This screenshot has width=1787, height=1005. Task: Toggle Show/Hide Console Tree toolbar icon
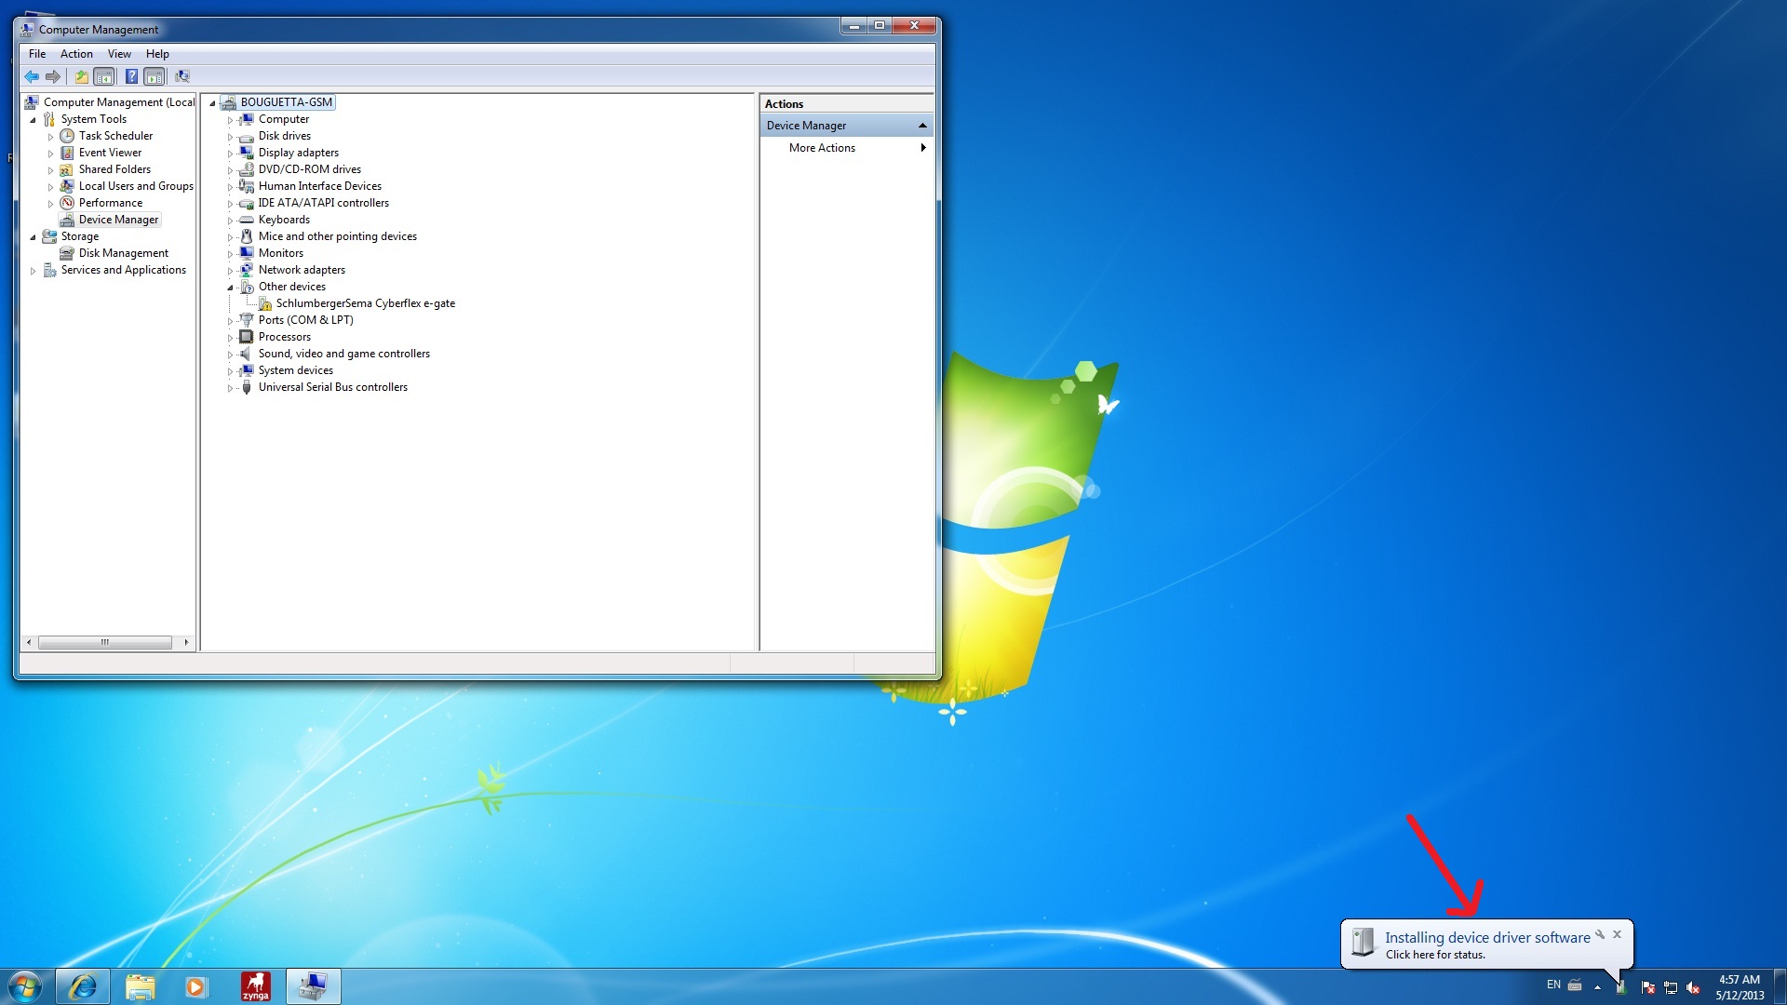tap(104, 76)
